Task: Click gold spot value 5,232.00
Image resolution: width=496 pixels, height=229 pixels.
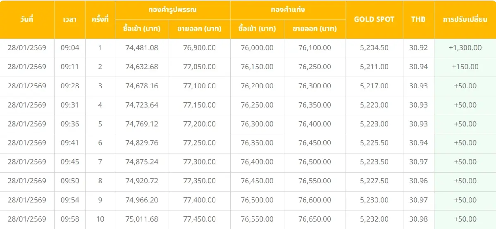Action: pyautogui.click(x=374, y=219)
